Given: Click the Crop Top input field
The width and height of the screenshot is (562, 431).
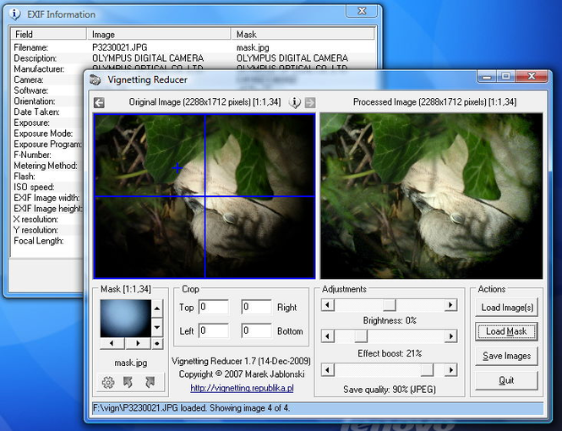Looking at the screenshot, I should pos(214,308).
